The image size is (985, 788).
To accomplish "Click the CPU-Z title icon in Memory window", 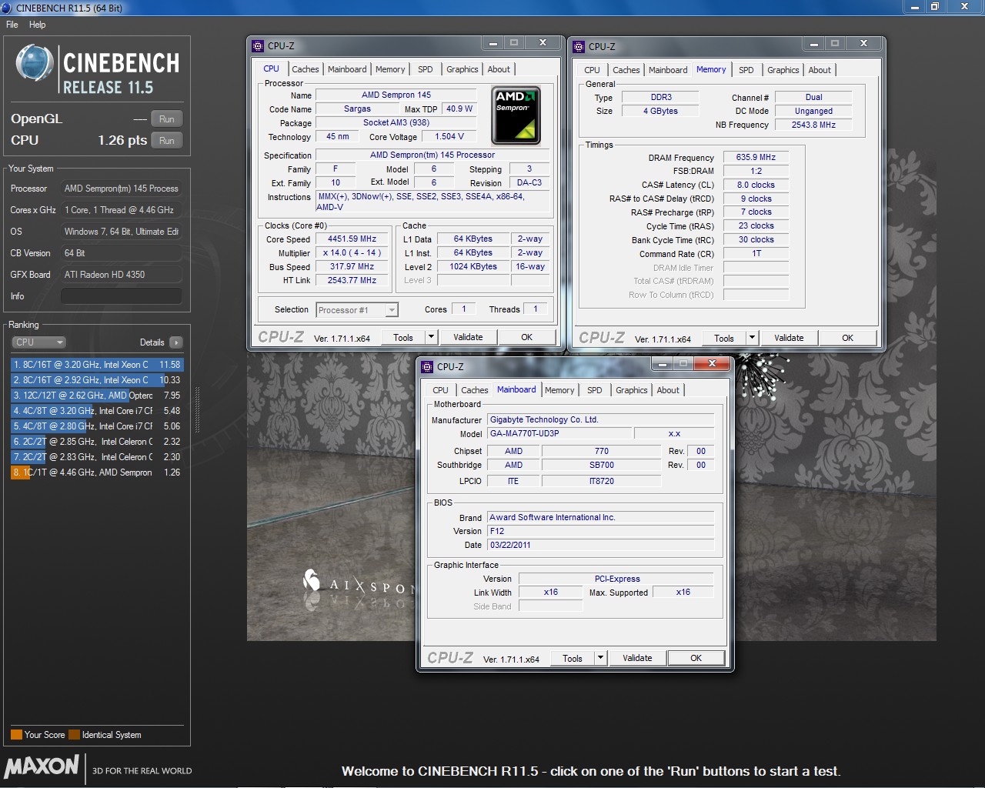I will tap(579, 46).
